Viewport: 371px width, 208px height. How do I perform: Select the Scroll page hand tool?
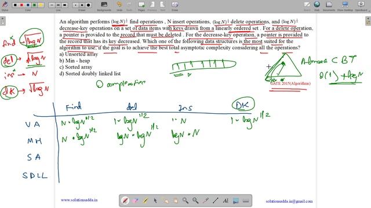point(175,200)
